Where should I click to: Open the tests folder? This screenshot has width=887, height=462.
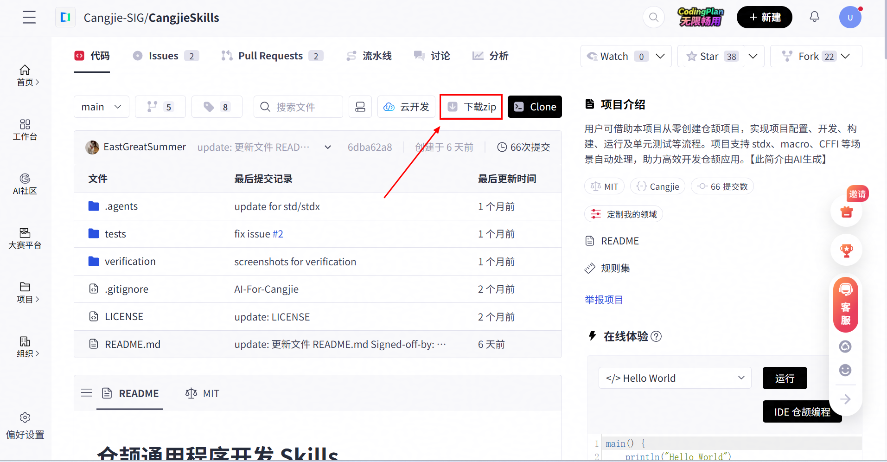(x=115, y=234)
